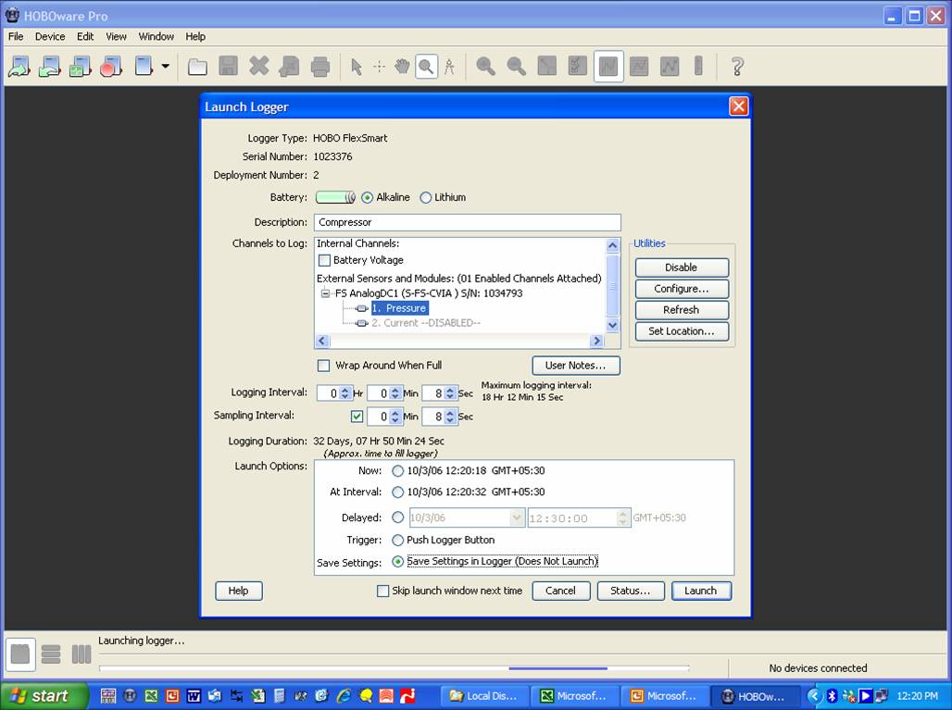Click the crosshair tool icon
The width and height of the screenshot is (952, 710).
click(379, 67)
